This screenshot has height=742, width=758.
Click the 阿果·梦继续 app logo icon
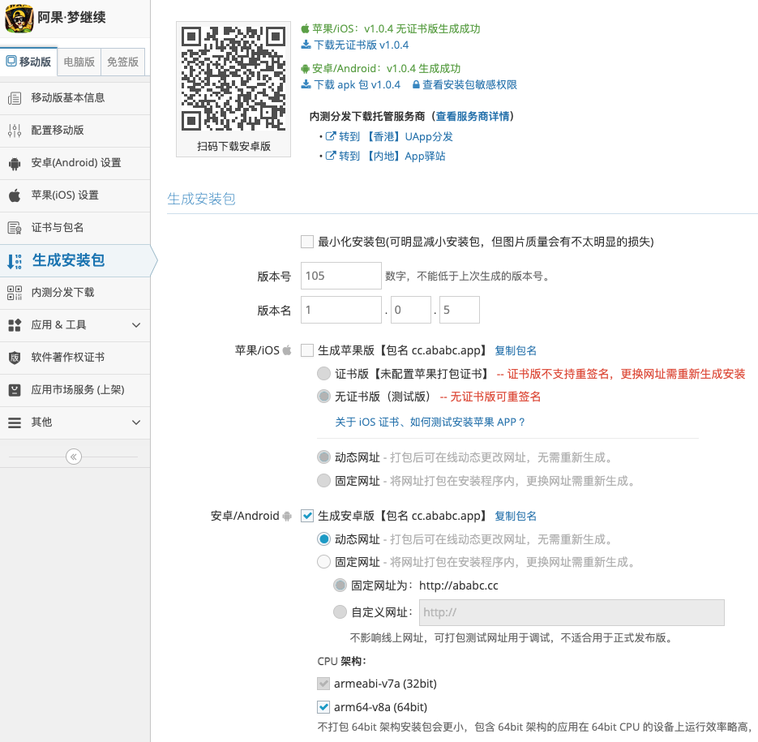coord(19,18)
